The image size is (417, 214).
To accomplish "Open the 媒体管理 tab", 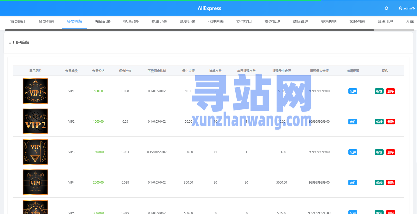I will point(272,22).
